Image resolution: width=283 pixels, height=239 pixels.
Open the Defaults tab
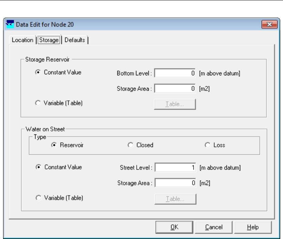(x=75, y=40)
